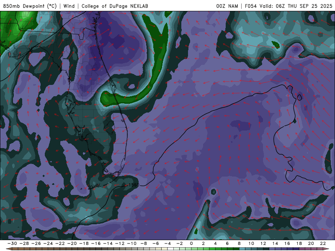This screenshot has height=251, width=335.
Task: Click the '8' color scale label
Action: coord(239,243)
